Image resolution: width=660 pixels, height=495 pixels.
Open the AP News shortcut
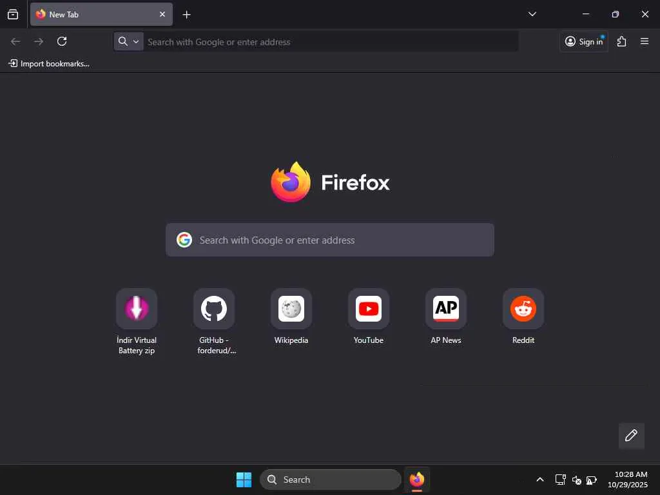[x=446, y=316]
